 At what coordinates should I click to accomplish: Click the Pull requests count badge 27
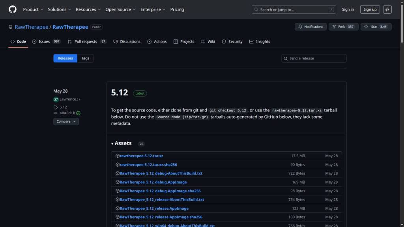point(103,41)
